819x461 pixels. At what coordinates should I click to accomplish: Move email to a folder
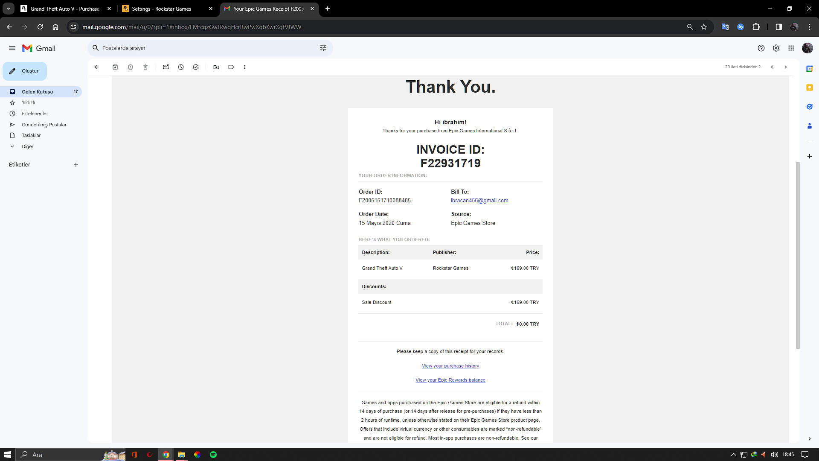(x=216, y=67)
